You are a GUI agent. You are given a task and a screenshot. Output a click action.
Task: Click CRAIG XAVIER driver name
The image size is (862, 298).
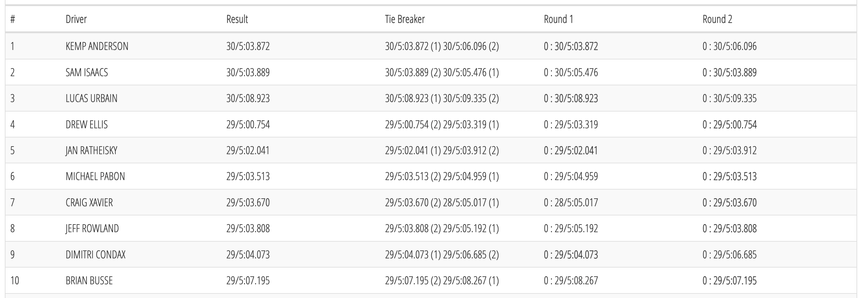tap(89, 203)
